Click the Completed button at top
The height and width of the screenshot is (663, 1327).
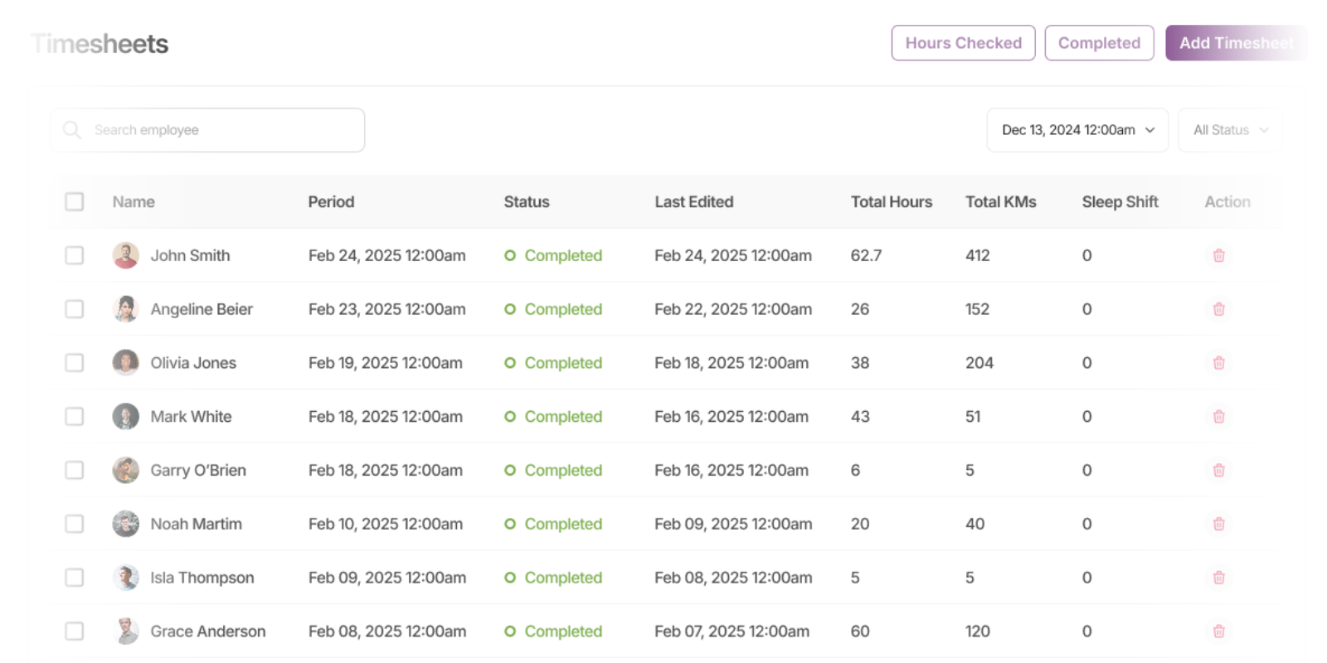click(x=1099, y=43)
